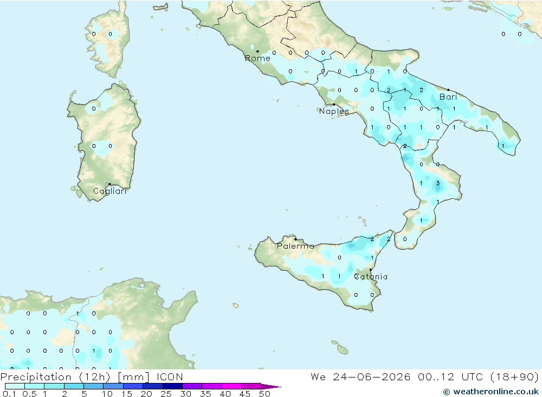
Task: Select the palest 0.1–0.5 mm legend swatch
Action: (x=15, y=386)
